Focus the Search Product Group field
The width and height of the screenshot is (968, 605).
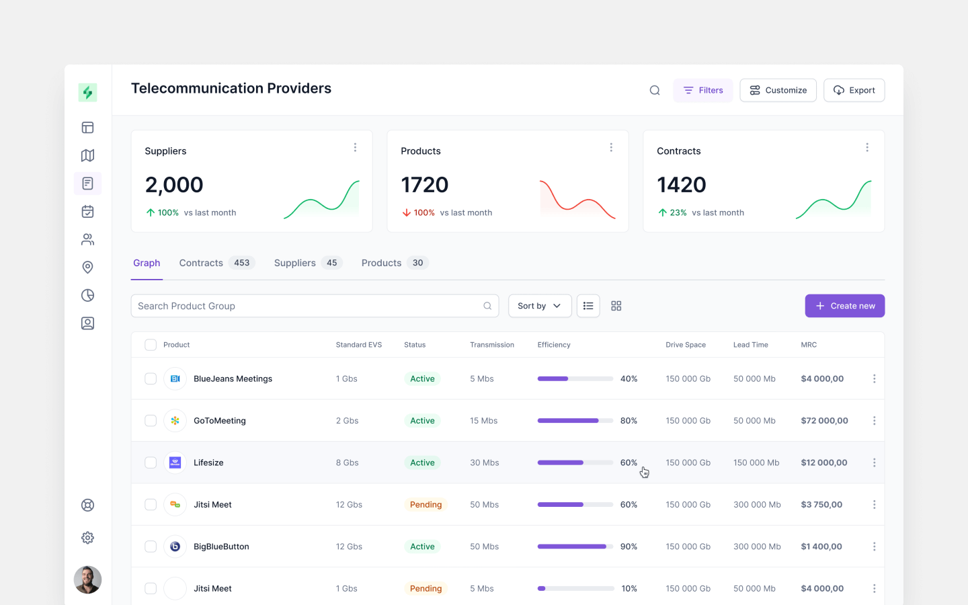tap(315, 306)
